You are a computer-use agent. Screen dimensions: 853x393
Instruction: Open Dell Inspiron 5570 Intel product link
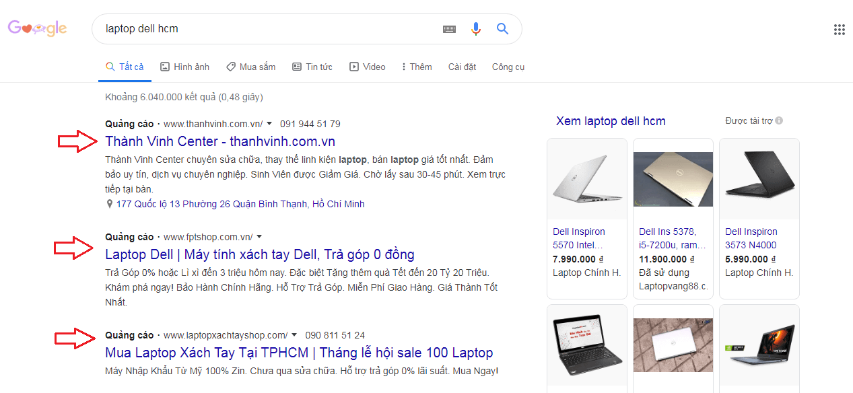579,238
